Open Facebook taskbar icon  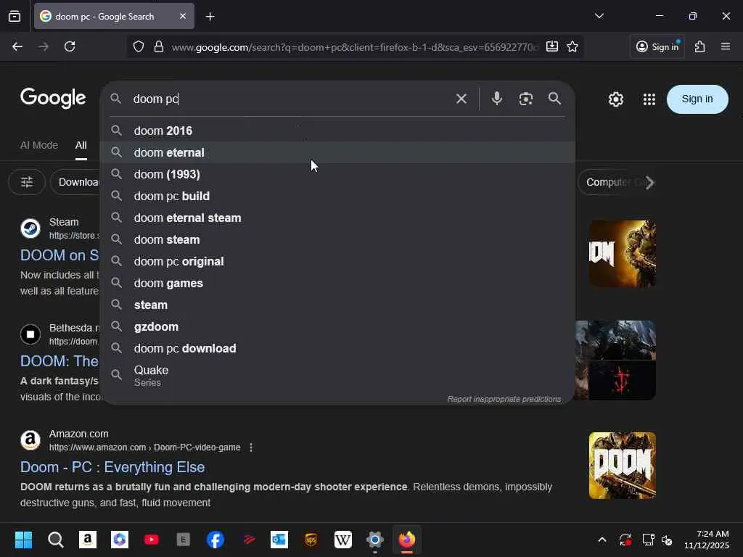215,540
